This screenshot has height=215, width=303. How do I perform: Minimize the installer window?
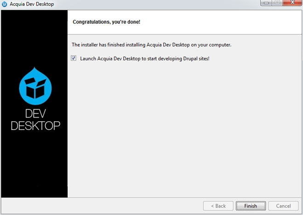(x=266, y=2)
